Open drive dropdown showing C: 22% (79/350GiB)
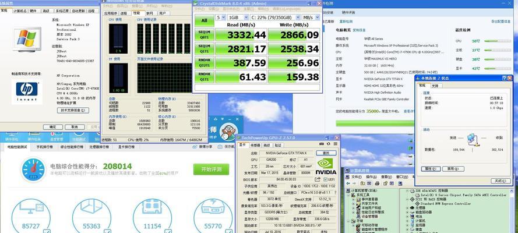The image size is (518, 233). (275, 17)
